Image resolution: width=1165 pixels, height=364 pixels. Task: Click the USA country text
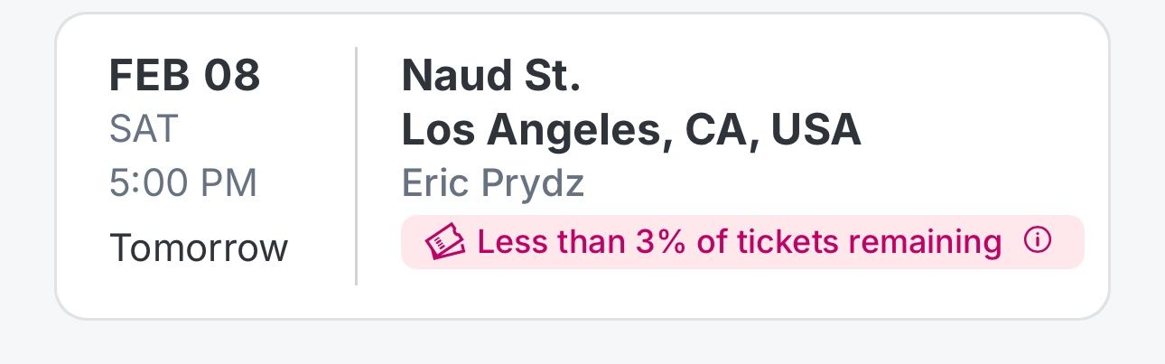click(815, 130)
